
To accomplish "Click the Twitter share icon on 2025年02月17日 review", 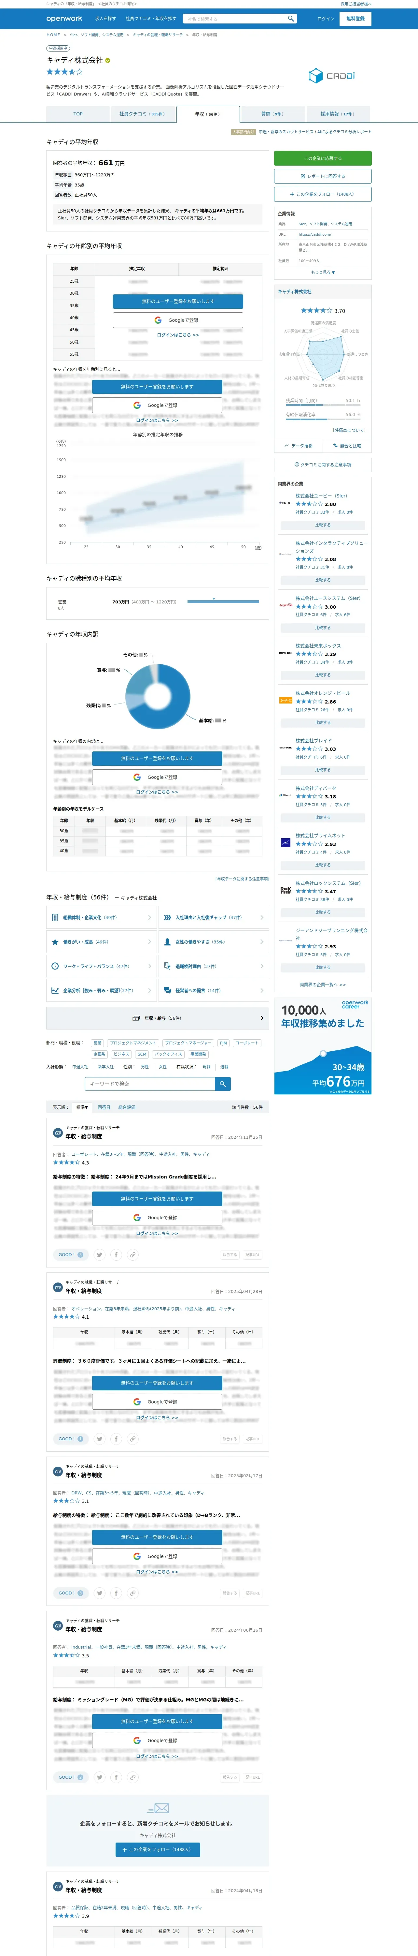I will 99,1593.
